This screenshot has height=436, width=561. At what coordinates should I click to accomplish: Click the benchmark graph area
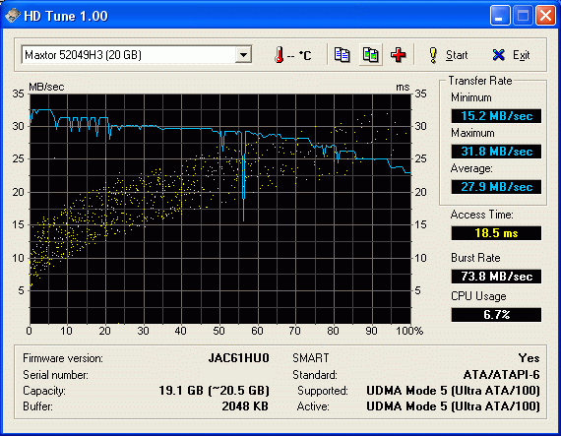point(220,209)
